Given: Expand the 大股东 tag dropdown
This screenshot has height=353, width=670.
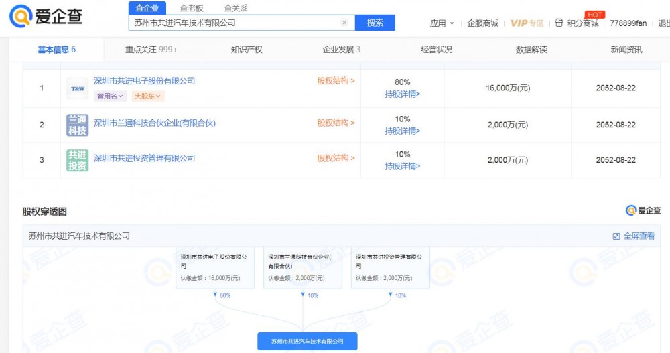Looking at the screenshot, I should (147, 96).
